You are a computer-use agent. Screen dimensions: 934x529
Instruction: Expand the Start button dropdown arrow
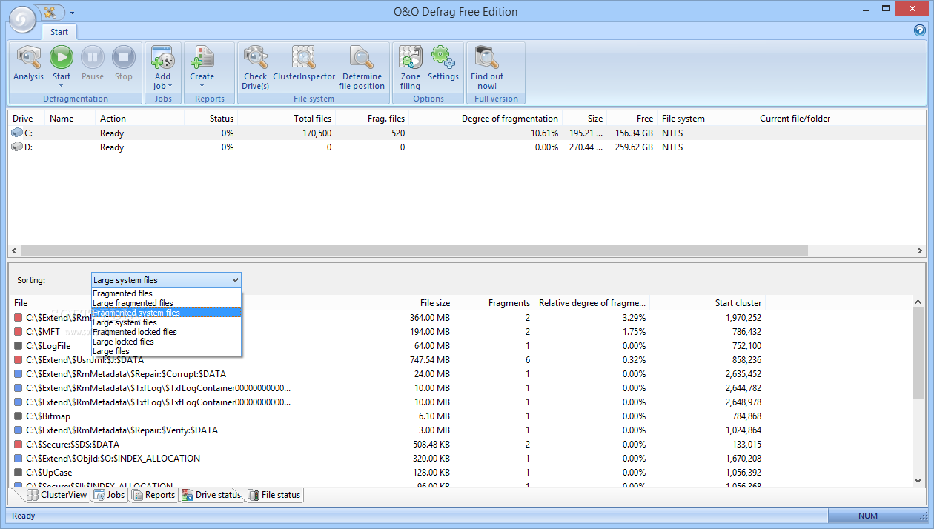click(x=62, y=86)
